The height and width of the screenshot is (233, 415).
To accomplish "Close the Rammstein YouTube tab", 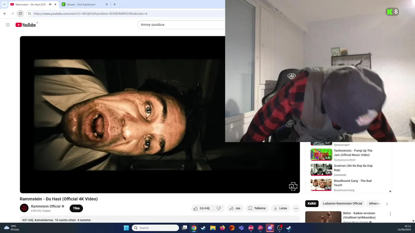I will pyautogui.click(x=55, y=5).
